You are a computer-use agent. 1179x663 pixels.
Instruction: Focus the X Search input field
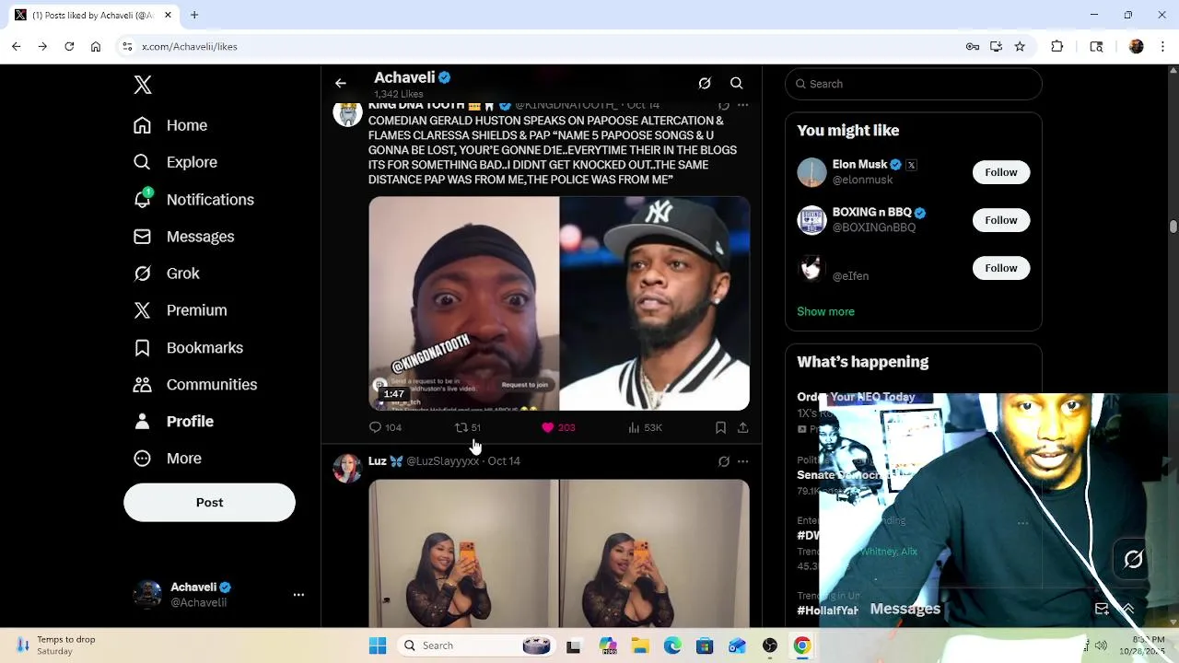914,84
